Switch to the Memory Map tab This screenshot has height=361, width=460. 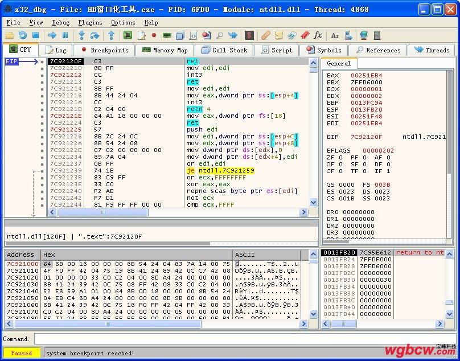tap(165, 50)
